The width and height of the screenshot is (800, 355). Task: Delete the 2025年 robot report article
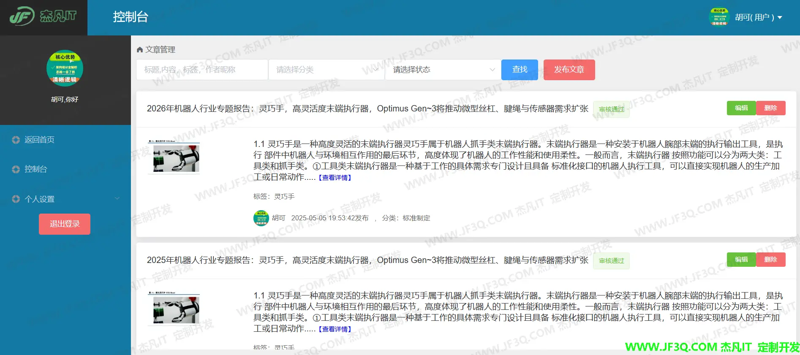pos(770,260)
